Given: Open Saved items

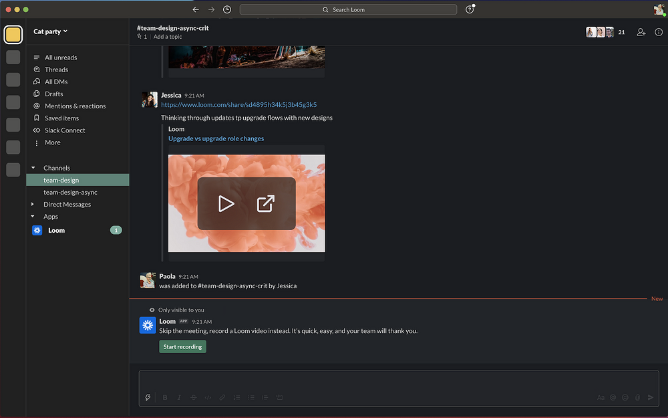Looking at the screenshot, I should [61, 118].
